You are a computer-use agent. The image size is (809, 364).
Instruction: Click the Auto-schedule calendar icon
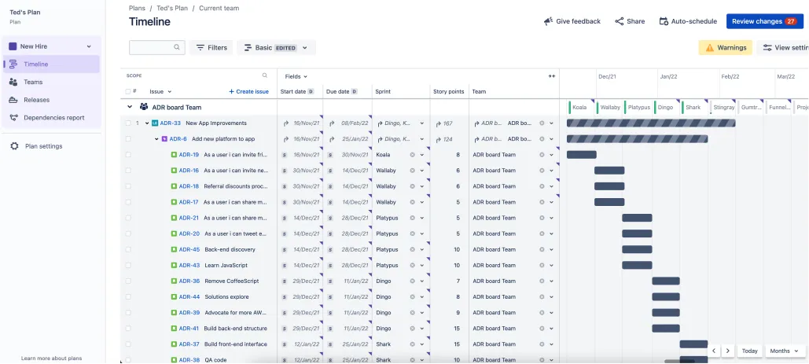[x=664, y=21]
